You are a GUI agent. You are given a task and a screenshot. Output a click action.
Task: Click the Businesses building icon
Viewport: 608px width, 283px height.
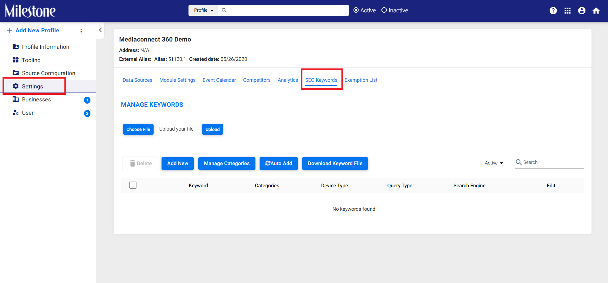(16, 99)
